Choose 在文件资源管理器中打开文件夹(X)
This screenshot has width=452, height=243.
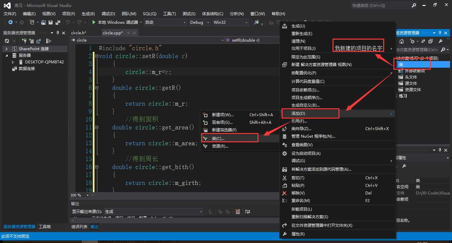coord(338,226)
